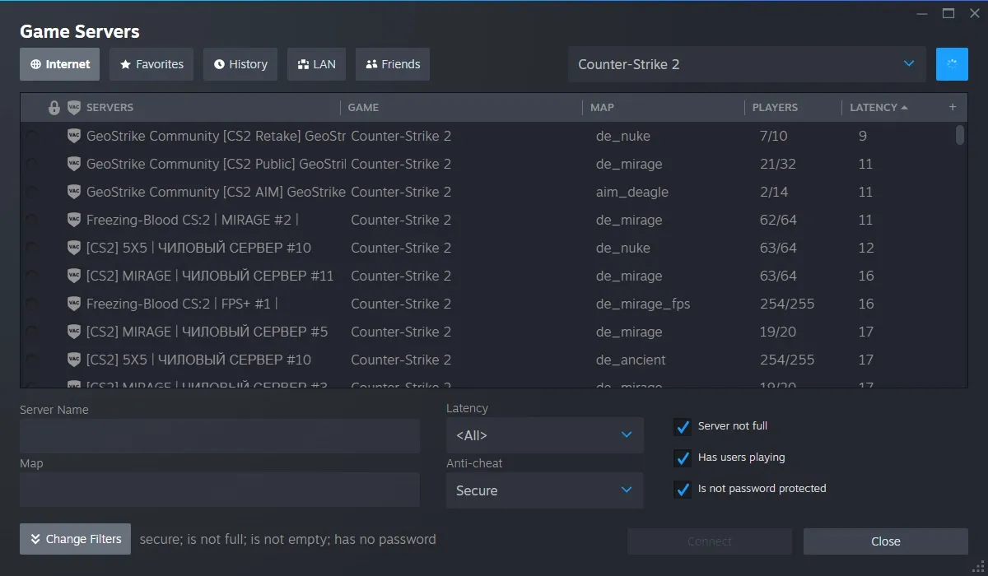This screenshot has height=576, width=988.
Task: Click the VAC shield on the CS2 Retake row
Action: click(74, 136)
